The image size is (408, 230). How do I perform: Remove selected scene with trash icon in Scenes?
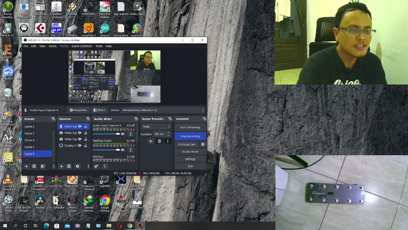(x=34, y=166)
